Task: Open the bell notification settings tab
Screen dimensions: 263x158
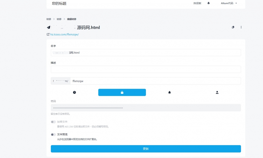Action: tap(170, 92)
